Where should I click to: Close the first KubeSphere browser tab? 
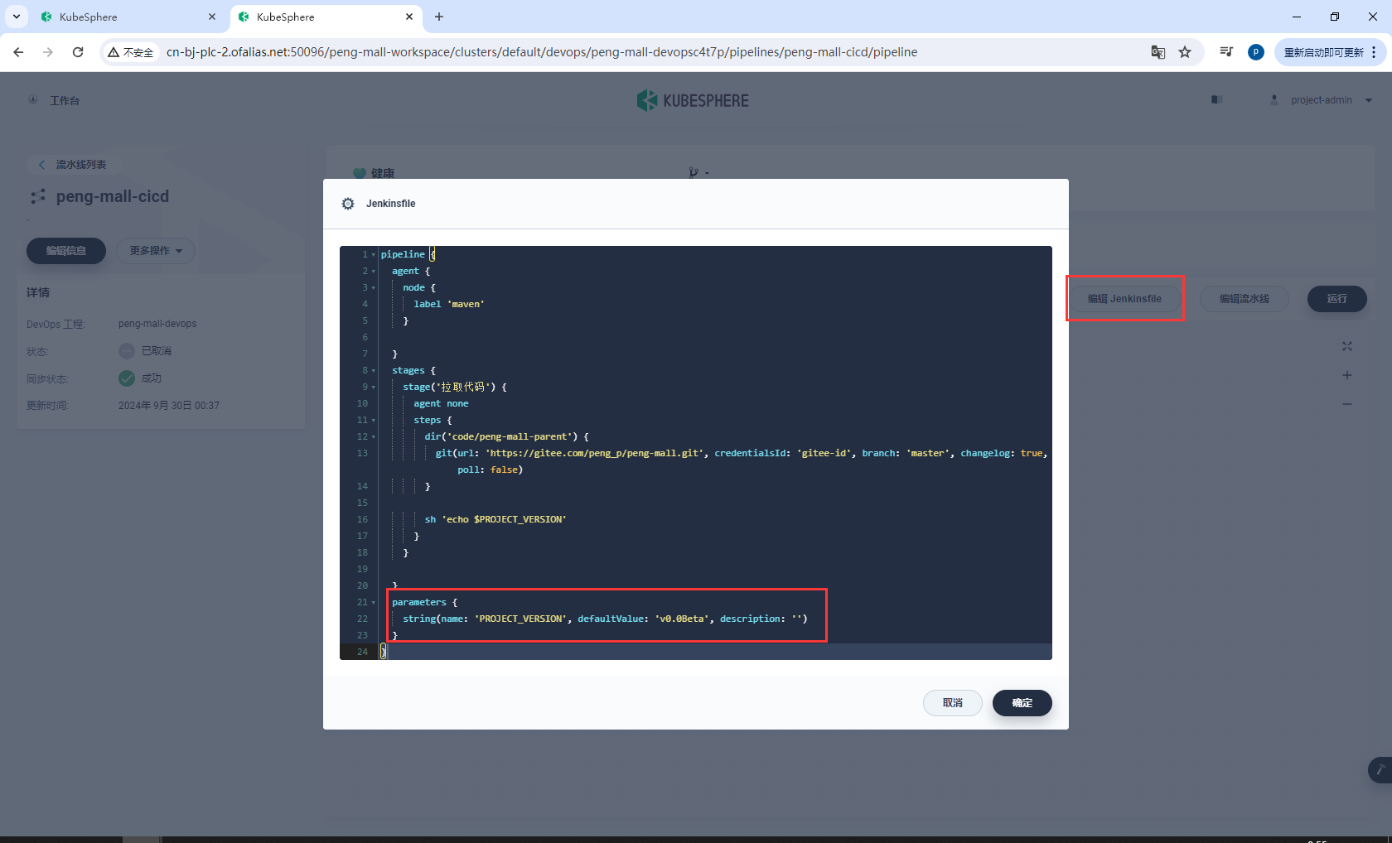click(x=212, y=17)
